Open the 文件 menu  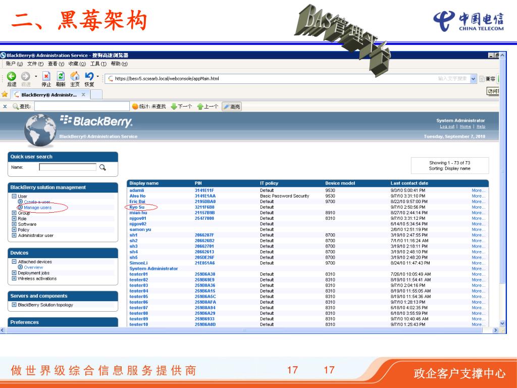35,64
